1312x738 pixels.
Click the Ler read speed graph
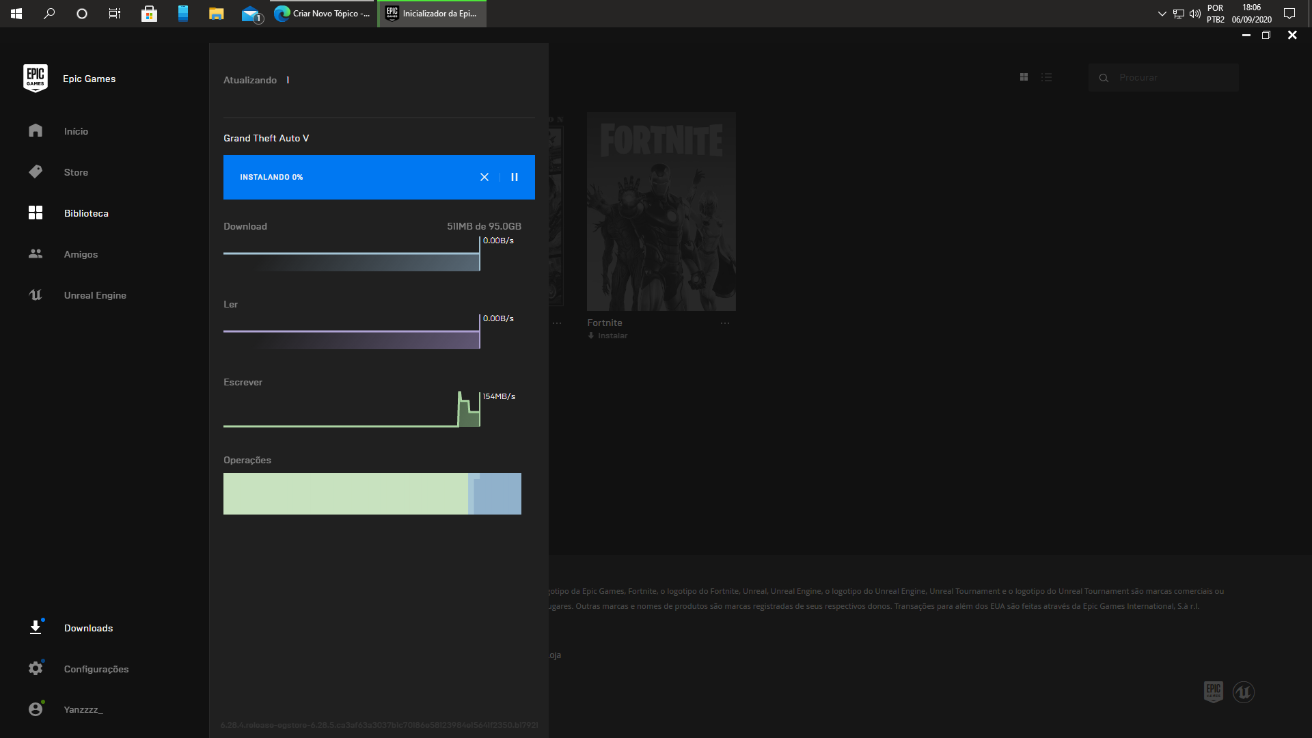[352, 332]
